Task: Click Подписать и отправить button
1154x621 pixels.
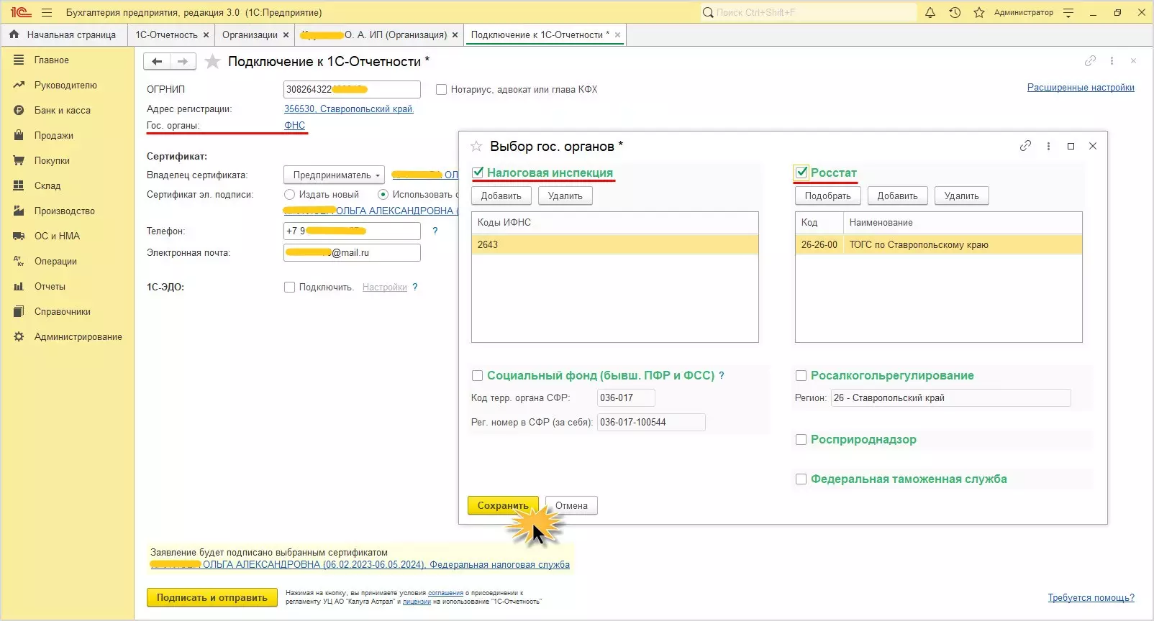Action: (212, 597)
